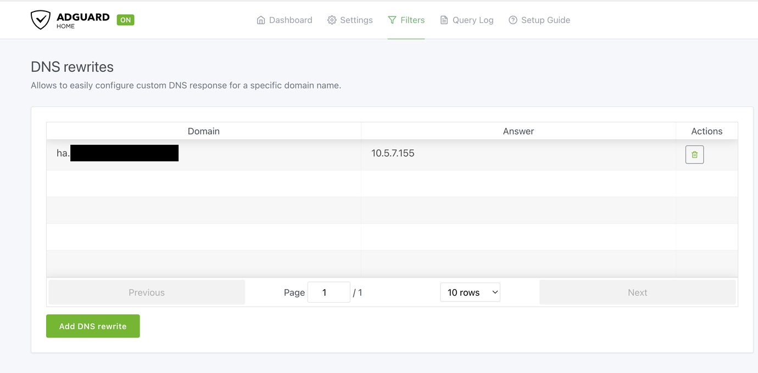Image resolution: width=758 pixels, height=373 pixels.
Task: Click the Previous pagination button
Action: coord(146,292)
